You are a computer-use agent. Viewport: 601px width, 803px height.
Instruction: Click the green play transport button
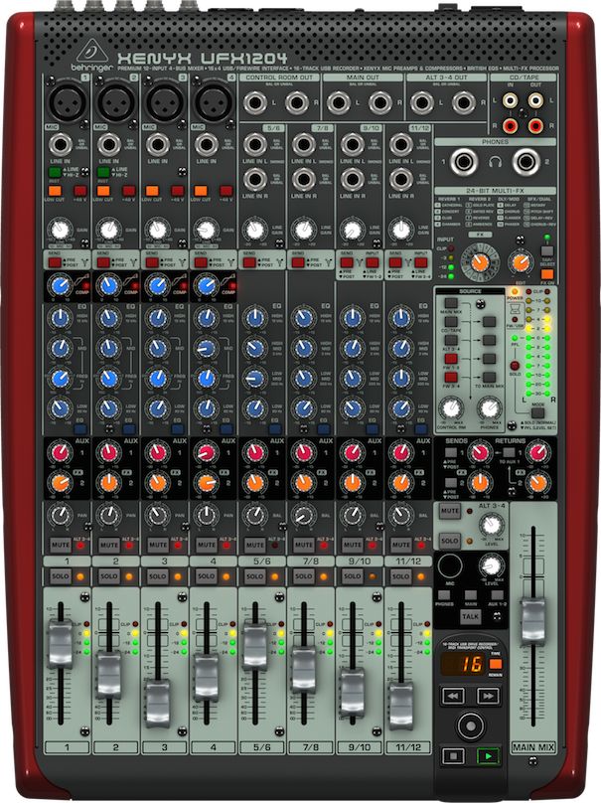click(x=488, y=756)
